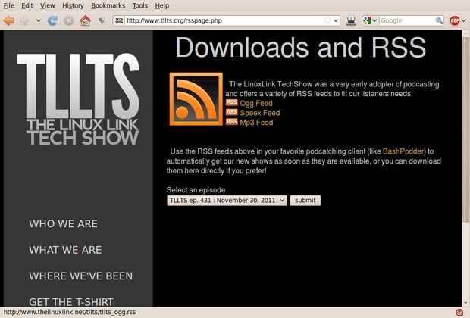This screenshot has width=470, height=318.
Task: Click the toolbar icon right of URL bar
Action: (x=351, y=20)
